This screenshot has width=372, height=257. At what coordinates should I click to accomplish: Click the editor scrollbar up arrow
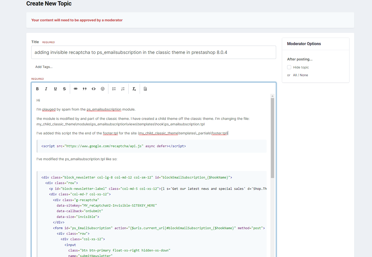click(272, 96)
